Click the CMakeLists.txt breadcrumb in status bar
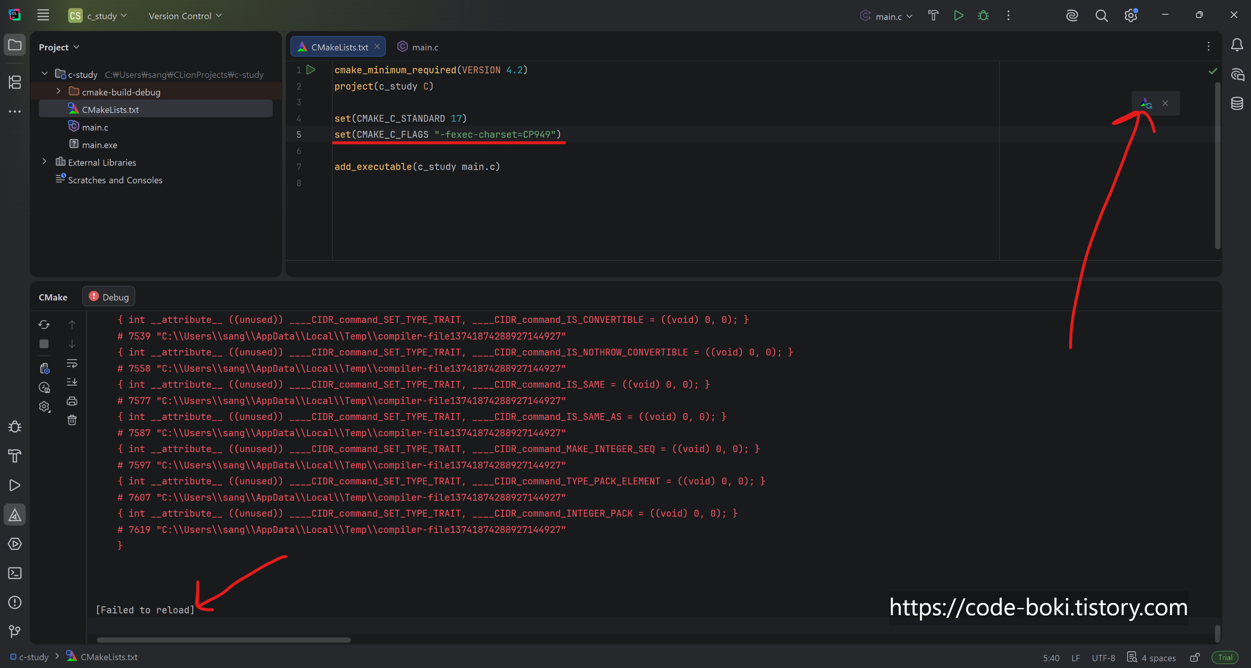 (102, 657)
